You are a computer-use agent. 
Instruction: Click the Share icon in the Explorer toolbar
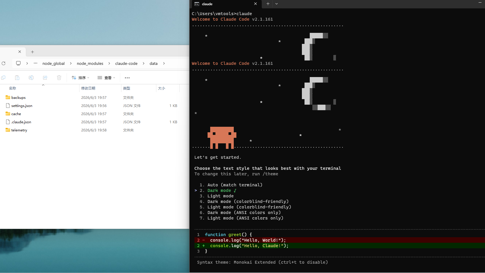pyautogui.click(x=45, y=78)
